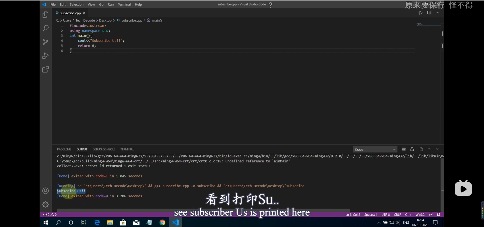Expand the main() symbol breadcrumb

[x=154, y=20]
